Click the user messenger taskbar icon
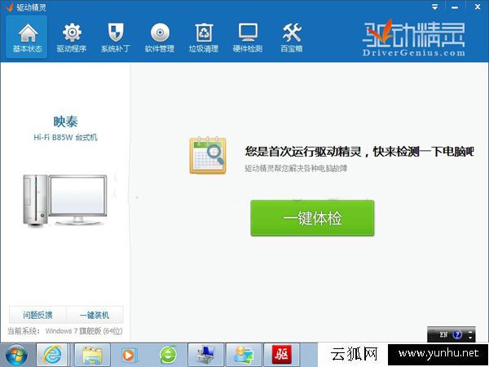The width and height of the screenshot is (489, 367). [244, 355]
